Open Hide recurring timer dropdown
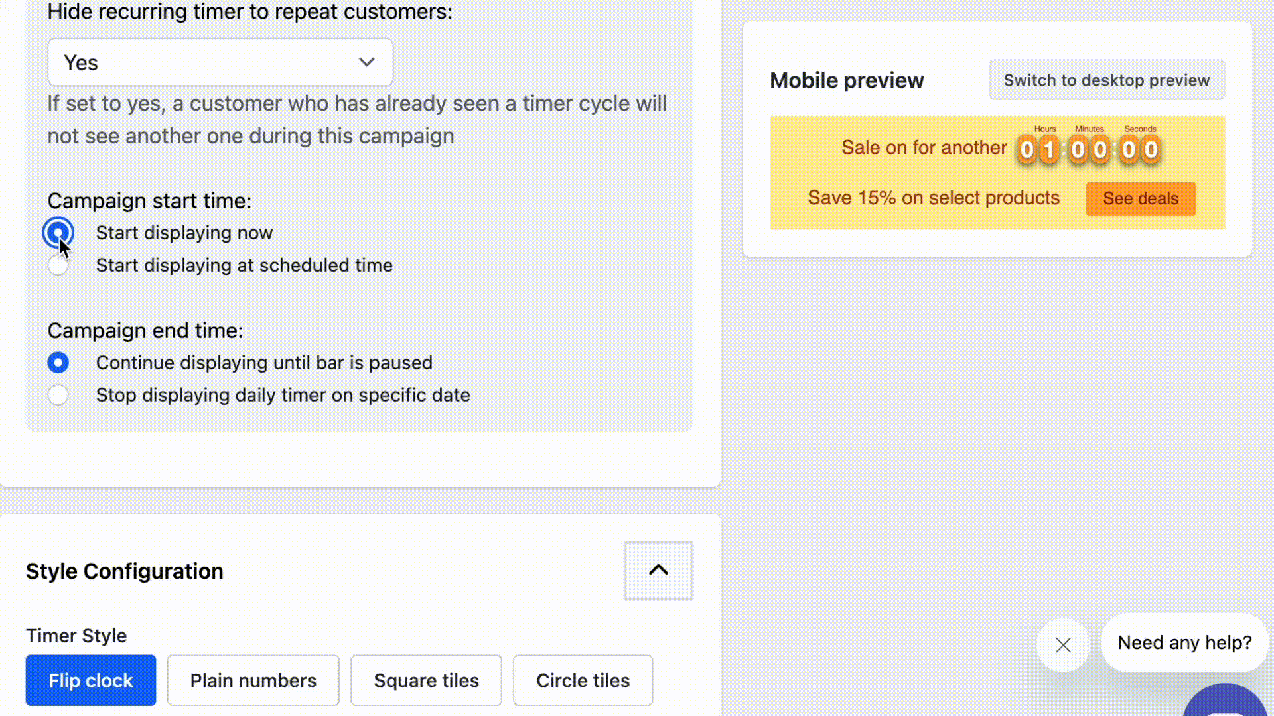 click(x=220, y=62)
